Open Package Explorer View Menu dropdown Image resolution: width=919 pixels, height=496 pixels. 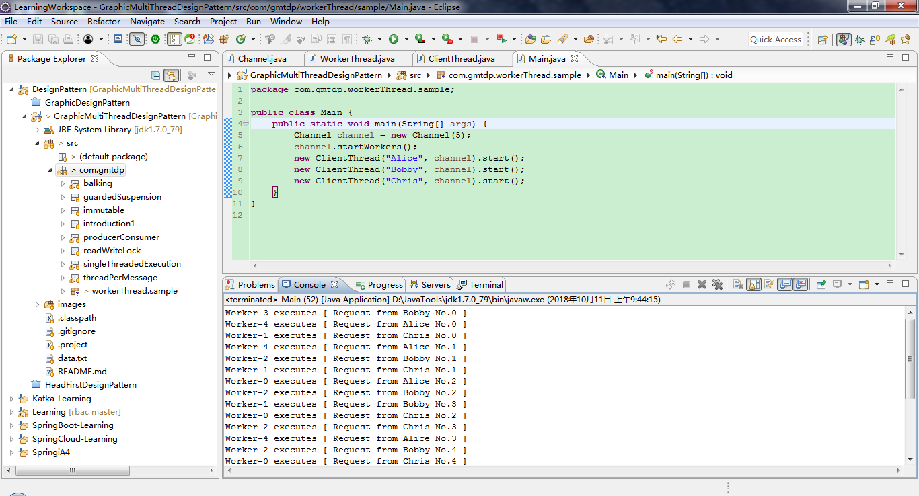pyautogui.click(x=211, y=75)
